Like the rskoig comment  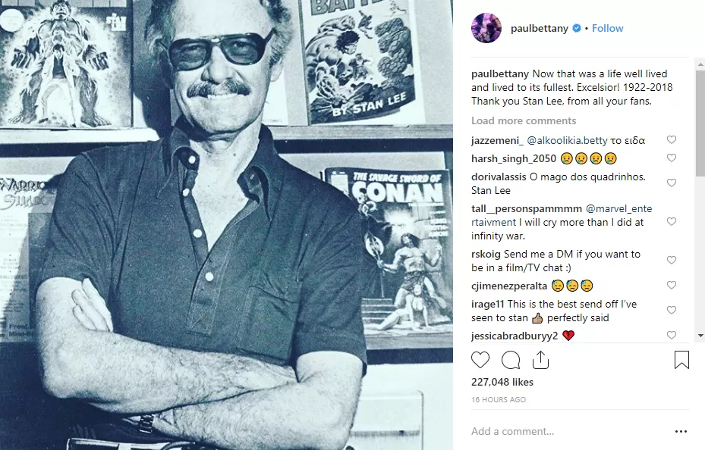(671, 261)
